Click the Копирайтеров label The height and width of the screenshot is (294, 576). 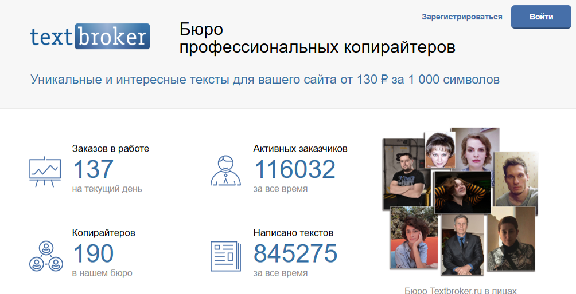[x=104, y=233]
